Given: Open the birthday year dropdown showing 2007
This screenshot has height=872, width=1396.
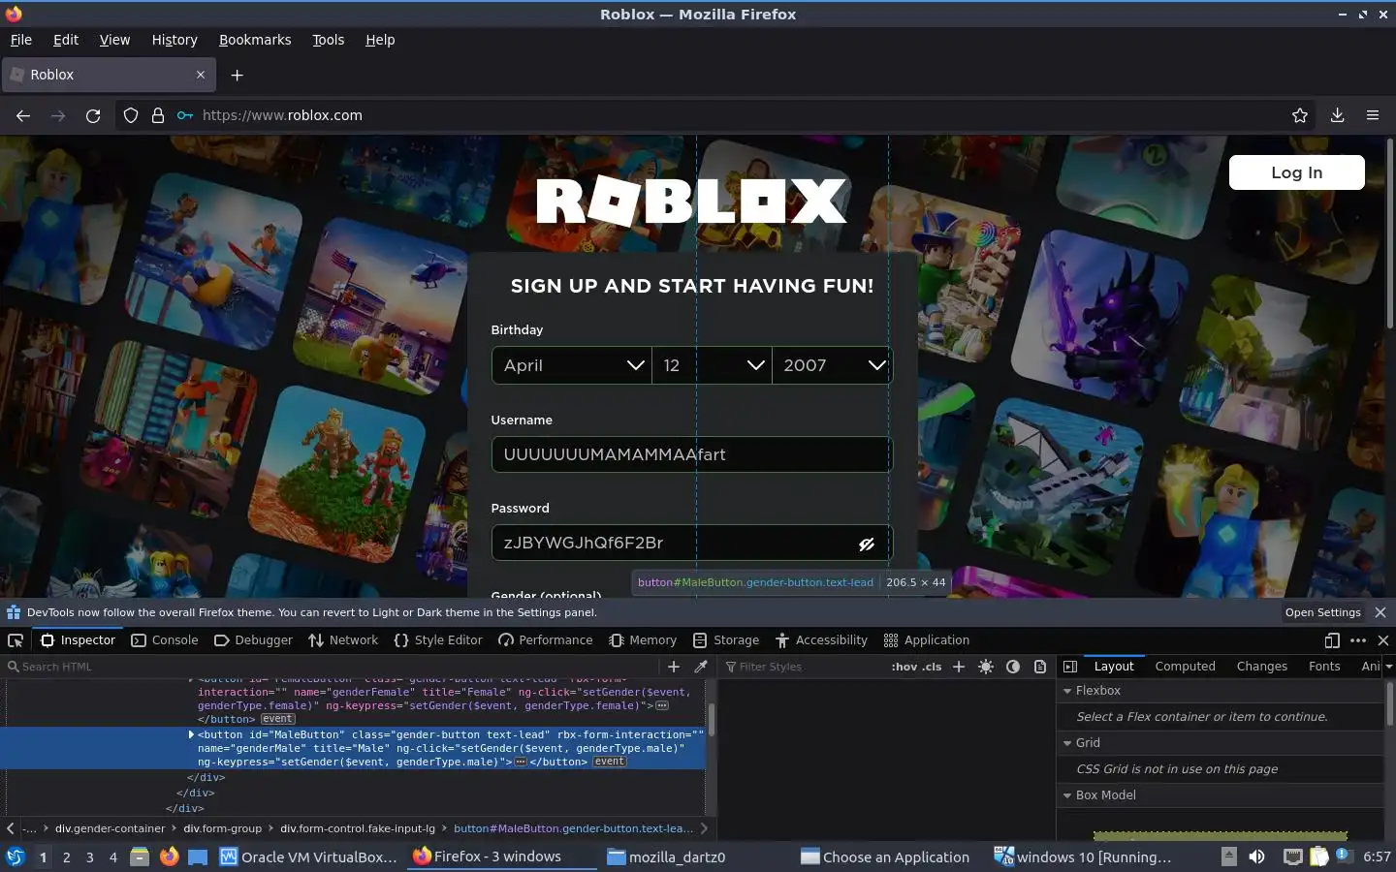Looking at the screenshot, I should click(832, 365).
